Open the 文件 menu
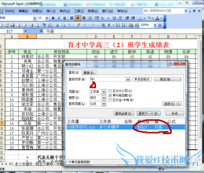204x173 pixels. (10, 11)
